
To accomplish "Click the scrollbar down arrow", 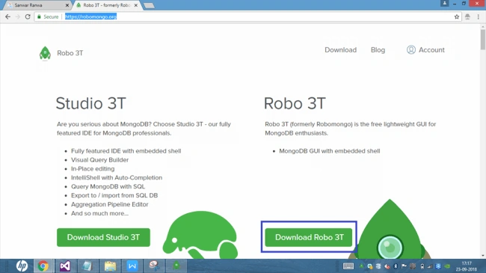I will [x=483, y=256].
